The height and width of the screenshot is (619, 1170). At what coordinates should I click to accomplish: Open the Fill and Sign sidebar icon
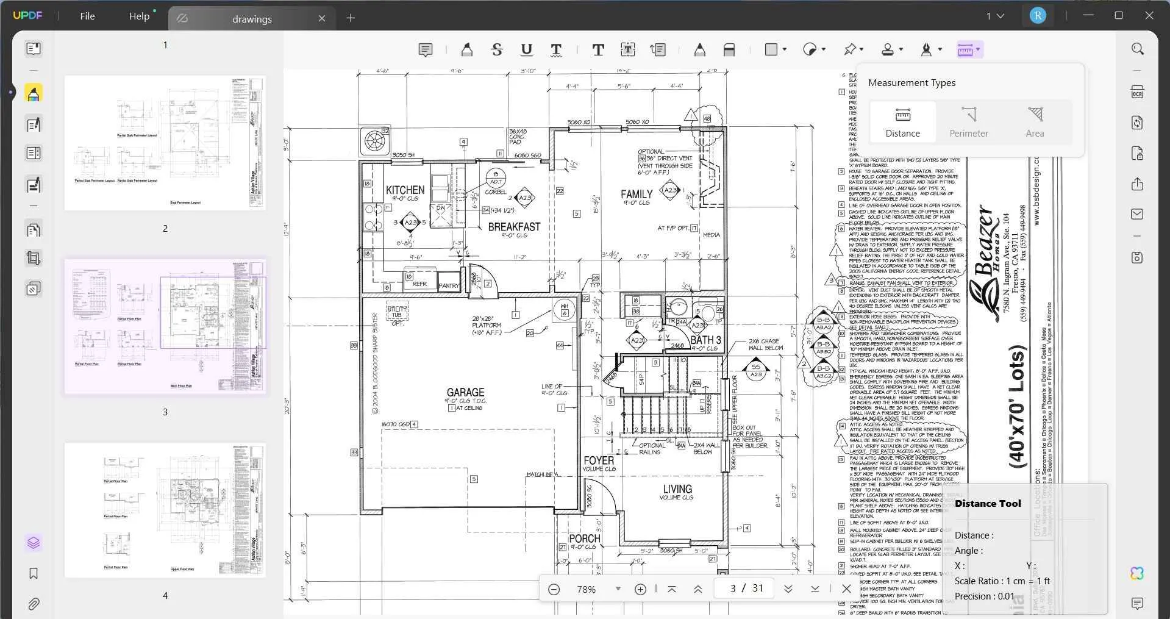[34, 184]
